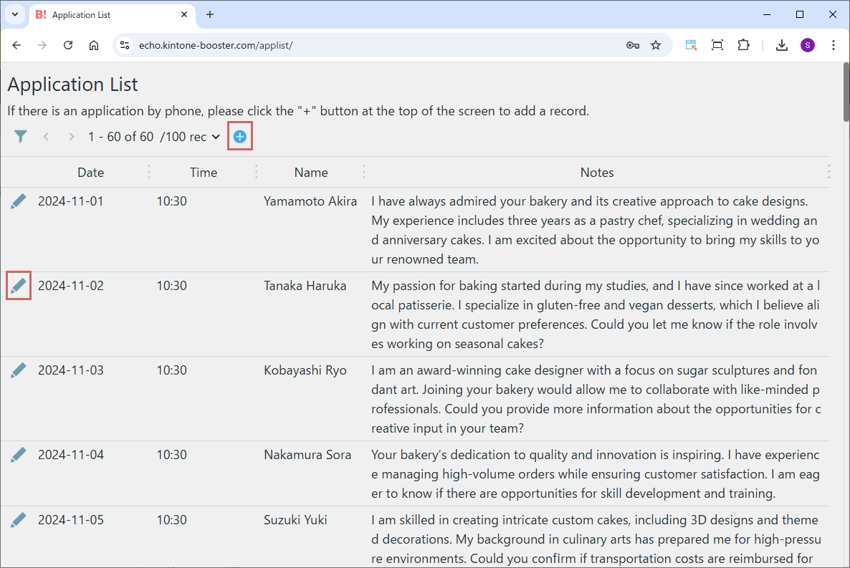Edit Suzuki Yuki's application entry
Image resolution: width=850 pixels, height=568 pixels.
pos(19,521)
